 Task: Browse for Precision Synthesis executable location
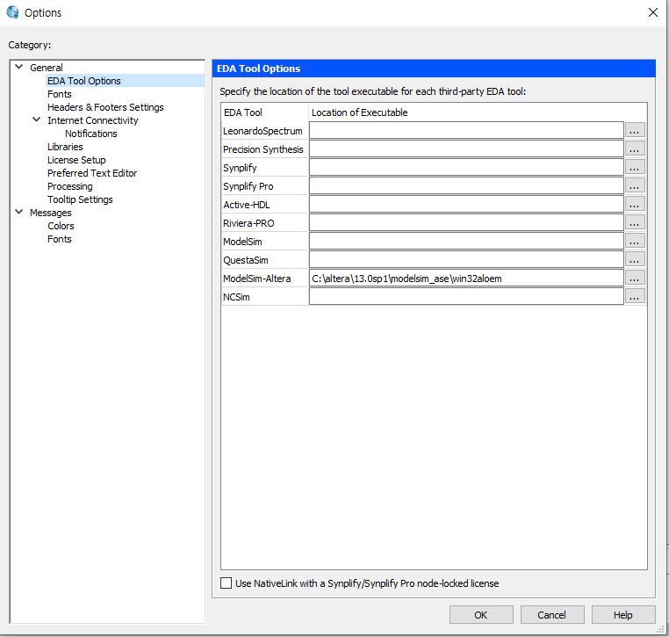tap(635, 148)
